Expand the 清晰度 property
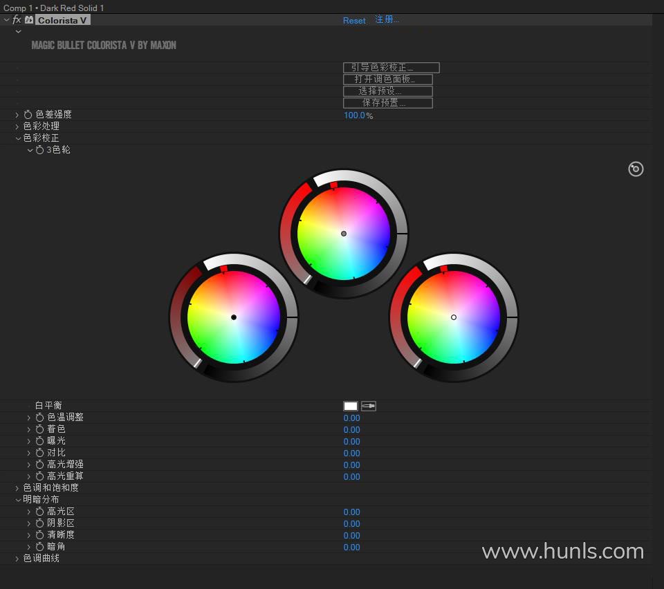 click(x=29, y=535)
